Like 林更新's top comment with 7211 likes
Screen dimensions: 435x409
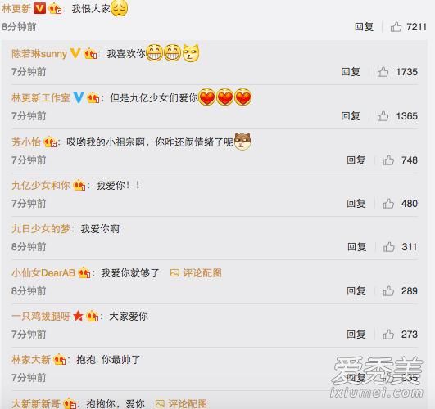click(x=396, y=27)
